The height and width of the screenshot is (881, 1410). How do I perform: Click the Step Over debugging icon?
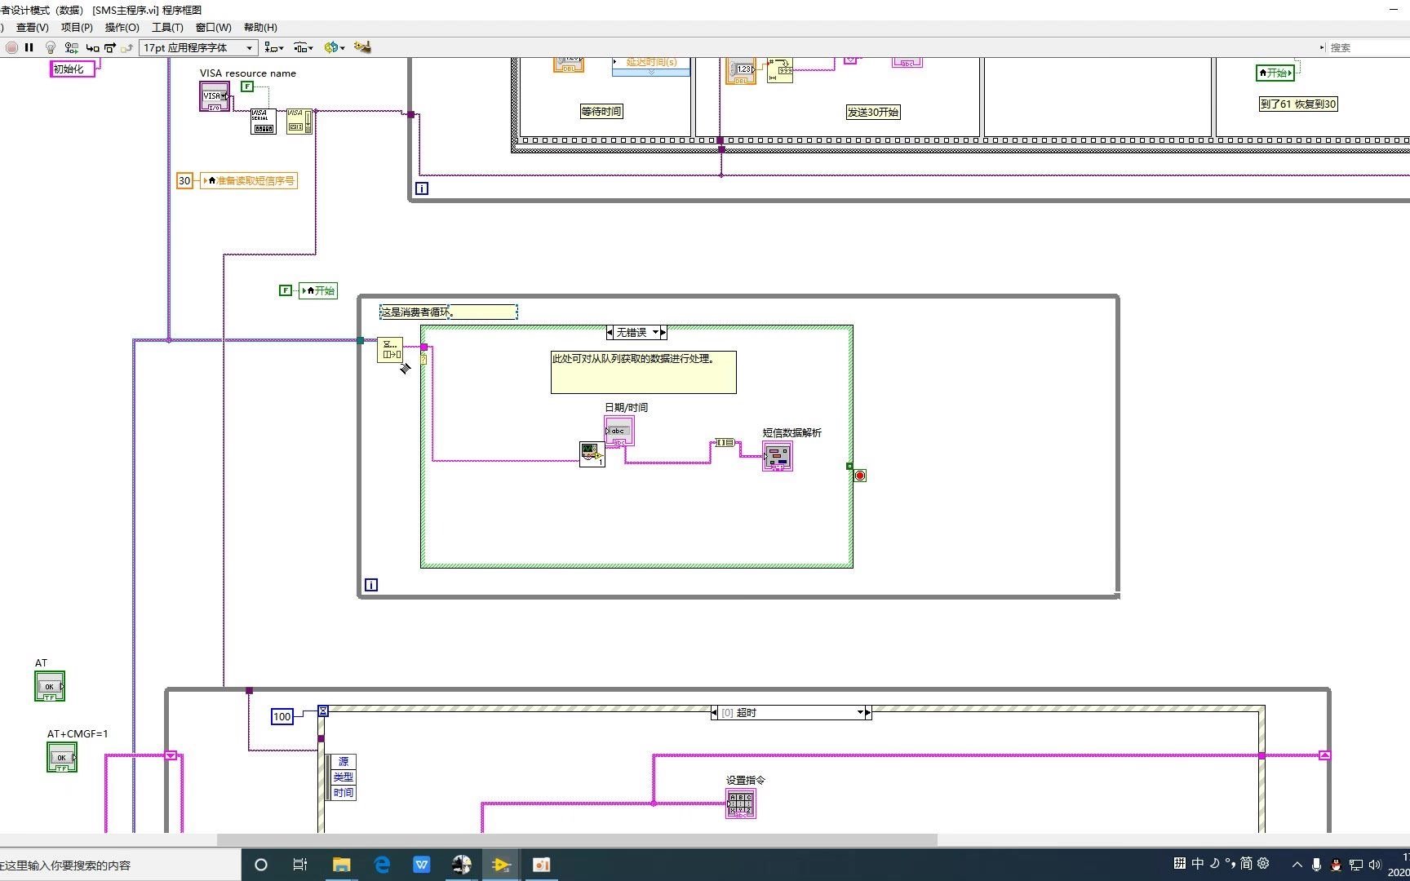[110, 47]
